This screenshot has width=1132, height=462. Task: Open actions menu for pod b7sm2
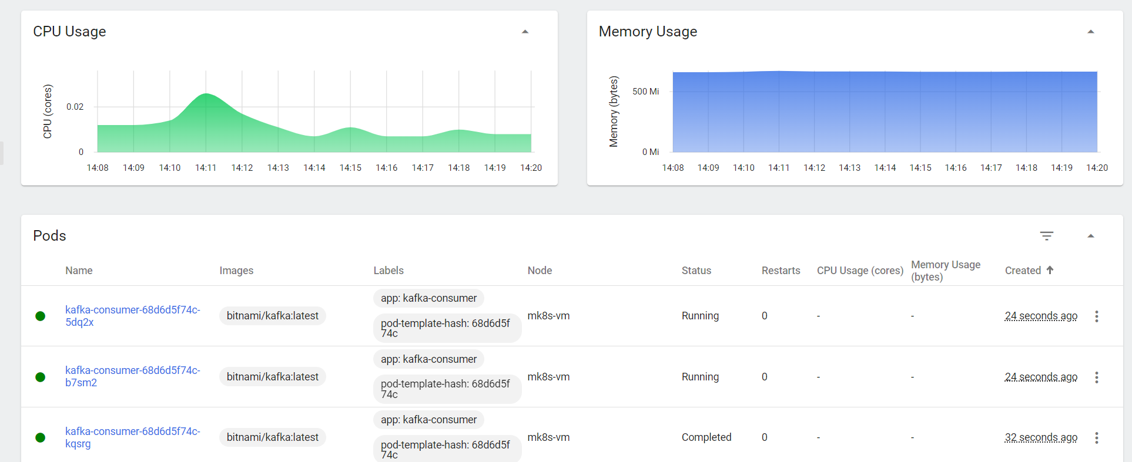point(1096,377)
